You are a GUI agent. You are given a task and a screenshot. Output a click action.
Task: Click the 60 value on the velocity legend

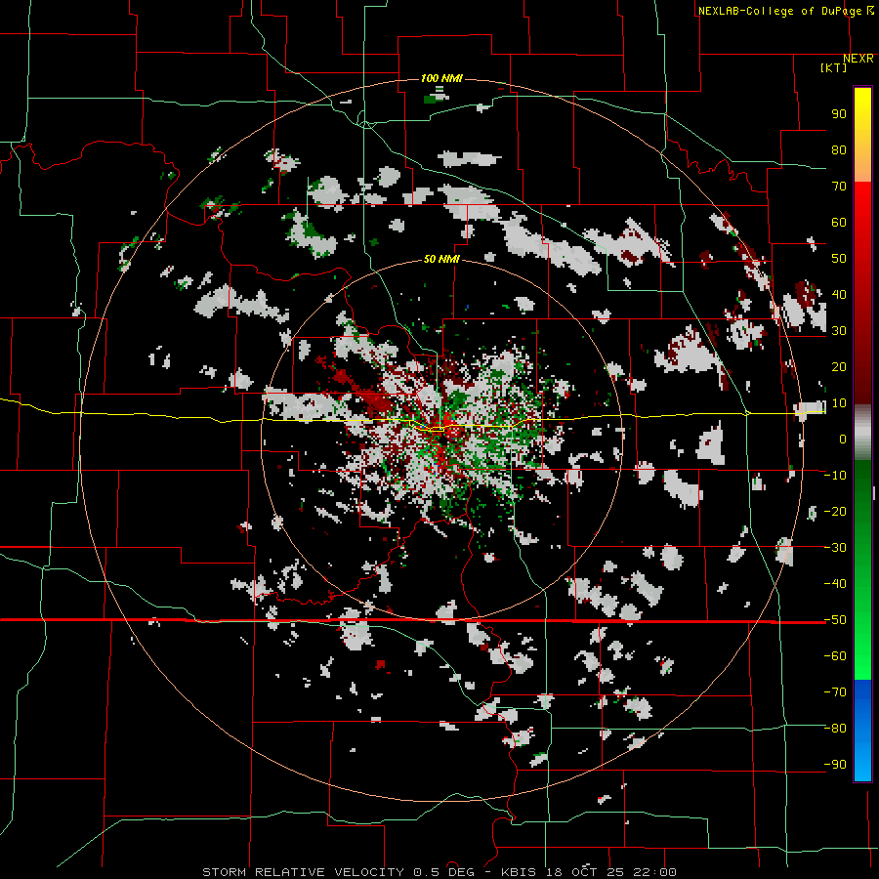point(839,223)
